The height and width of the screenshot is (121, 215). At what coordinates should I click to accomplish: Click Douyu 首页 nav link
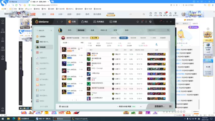(x=44, y=14)
